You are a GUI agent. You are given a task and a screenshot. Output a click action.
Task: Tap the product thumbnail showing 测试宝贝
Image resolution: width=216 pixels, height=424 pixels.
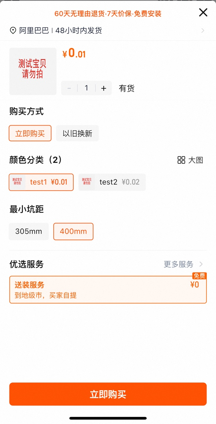(33, 71)
